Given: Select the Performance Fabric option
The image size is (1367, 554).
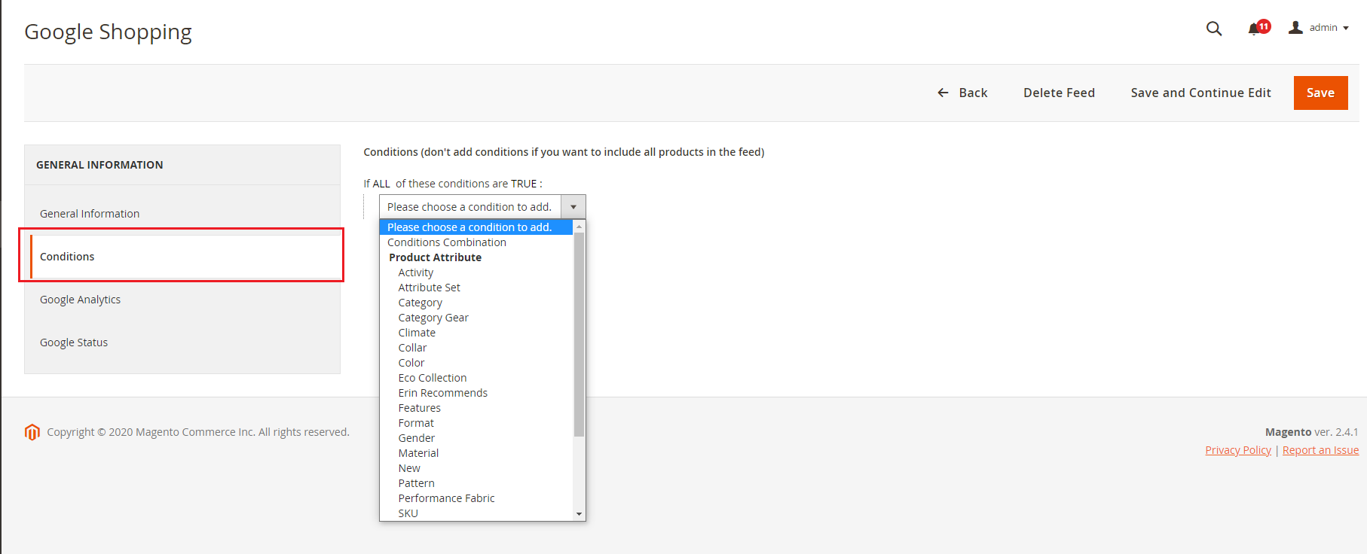Looking at the screenshot, I should [x=476, y=498].
